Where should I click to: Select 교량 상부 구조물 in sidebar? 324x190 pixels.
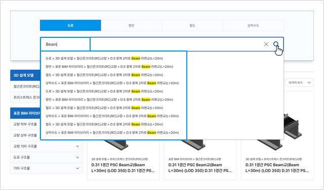tap(25, 135)
